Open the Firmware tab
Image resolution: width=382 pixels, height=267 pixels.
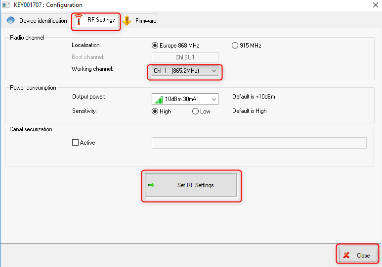click(x=139, y=20)
